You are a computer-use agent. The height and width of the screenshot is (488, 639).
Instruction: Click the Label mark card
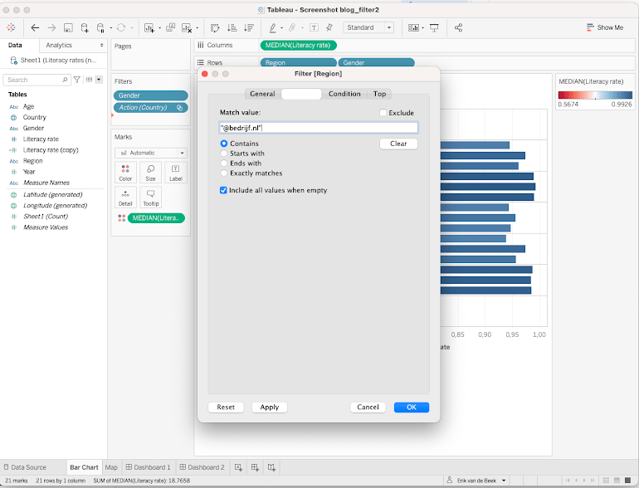tap(175, 172)
